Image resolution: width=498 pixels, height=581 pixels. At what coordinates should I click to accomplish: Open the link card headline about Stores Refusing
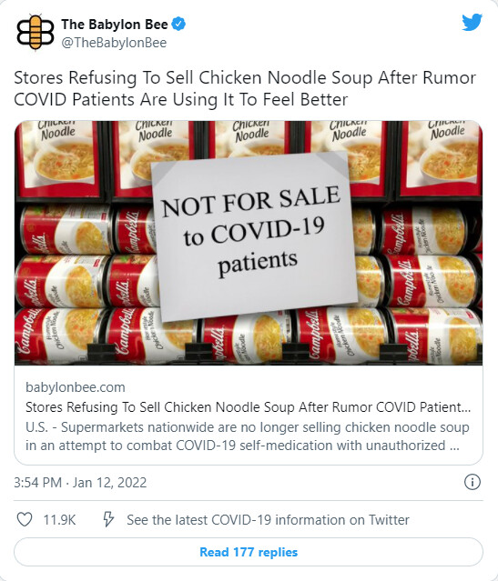click(248, 407)
